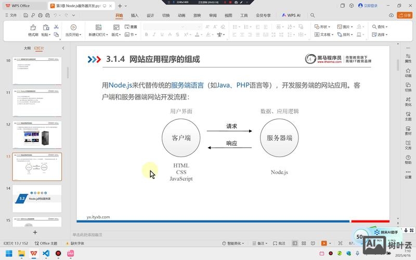
Task: Open Library (文库) in right sidebar
Action: (408, 145)
